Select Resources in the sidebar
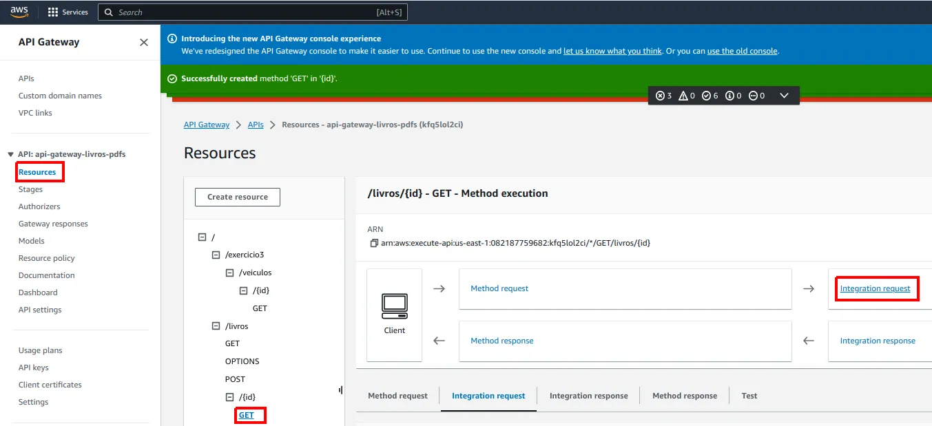Viewport: 932px width, 426px height. (x=37, y=172)
